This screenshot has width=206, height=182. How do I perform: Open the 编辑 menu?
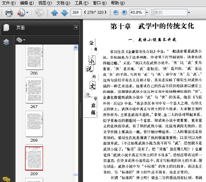[x=27, y=3]
